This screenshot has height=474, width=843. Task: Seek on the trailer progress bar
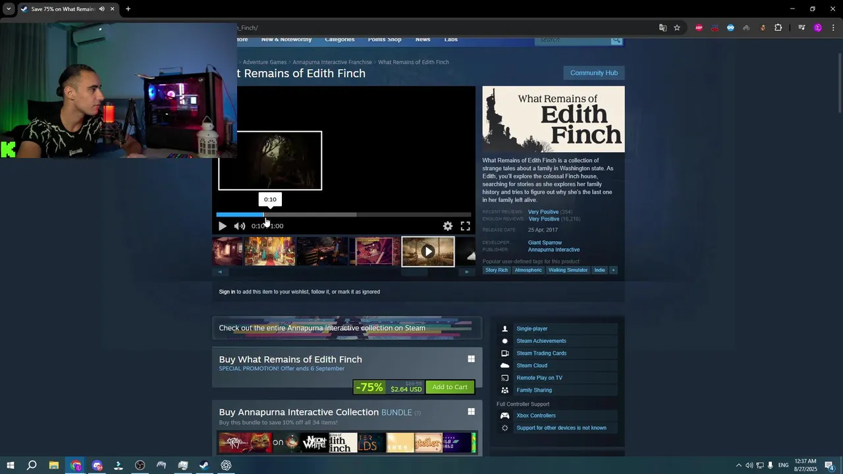pos(344,214)
